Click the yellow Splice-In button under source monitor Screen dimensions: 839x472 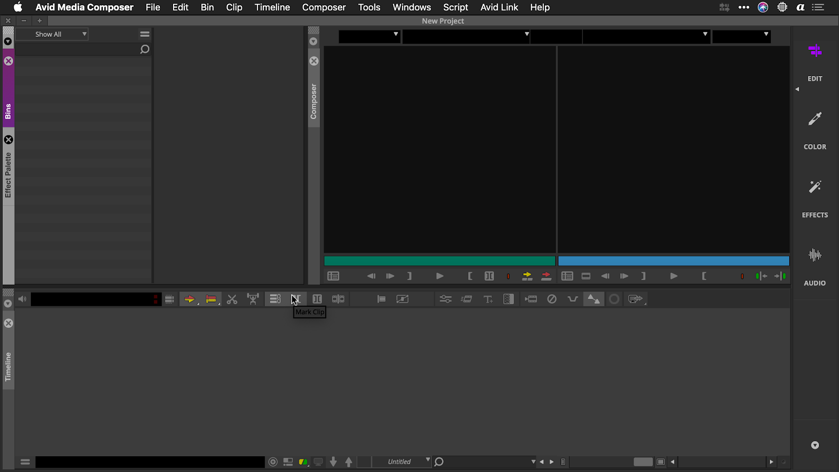(527, 276)
